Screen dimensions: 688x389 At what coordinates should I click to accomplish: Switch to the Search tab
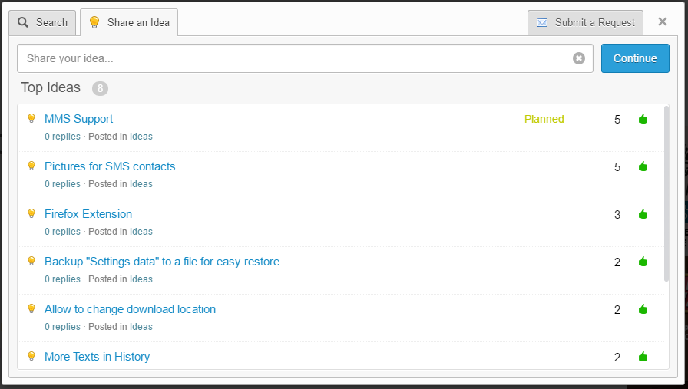[x=43, y=22]
